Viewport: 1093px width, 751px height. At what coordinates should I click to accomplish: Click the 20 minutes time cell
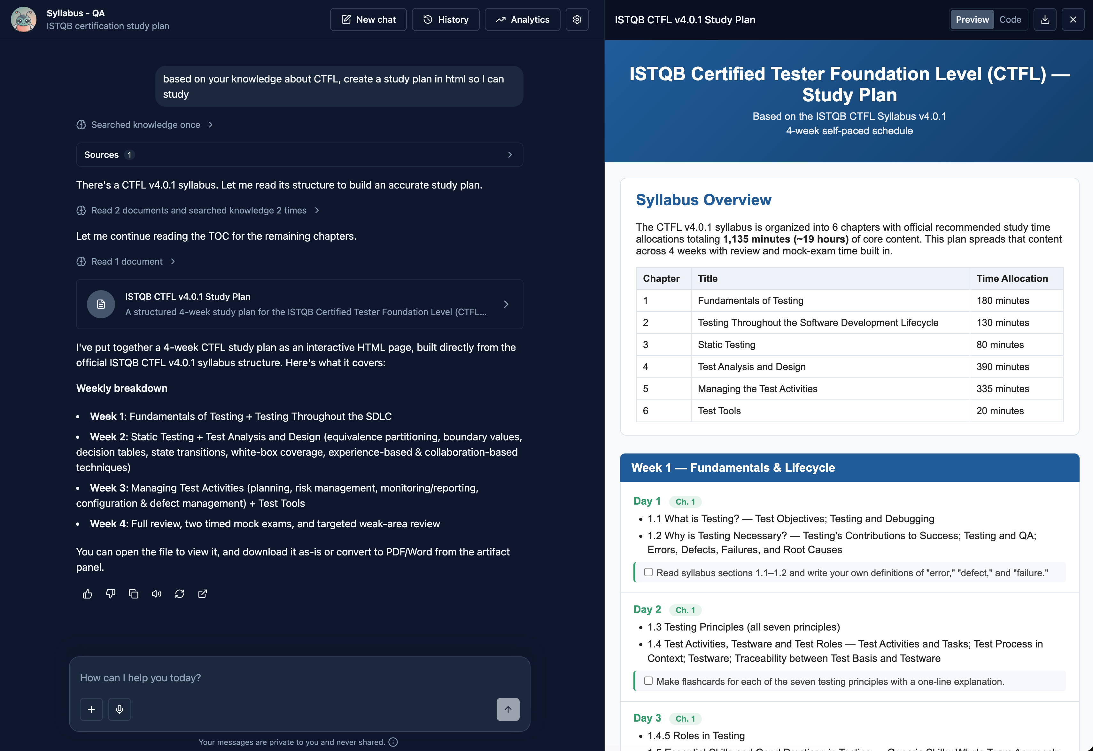coord(1016,411)
